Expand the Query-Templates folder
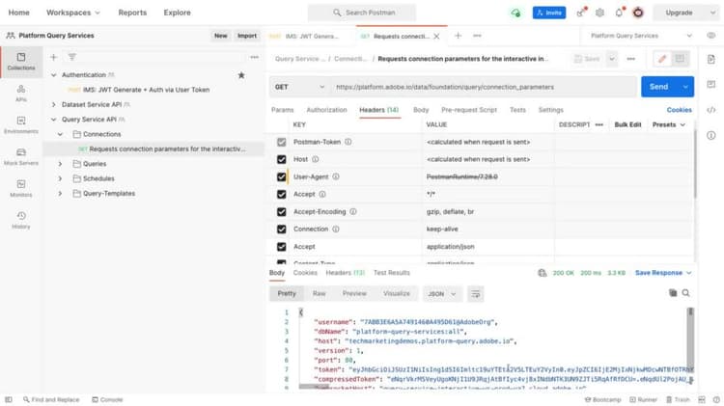The width and height of the screenshot is (724, 406). coord(60,193)
